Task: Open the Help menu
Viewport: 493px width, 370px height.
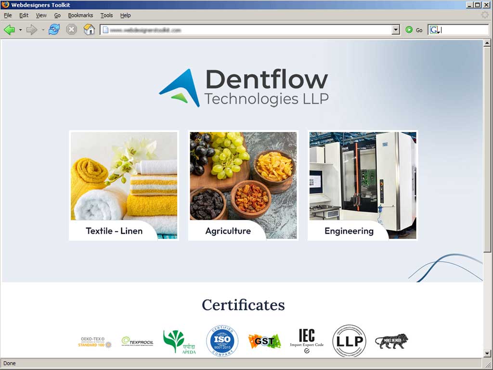Action: [x=125, y=15]
